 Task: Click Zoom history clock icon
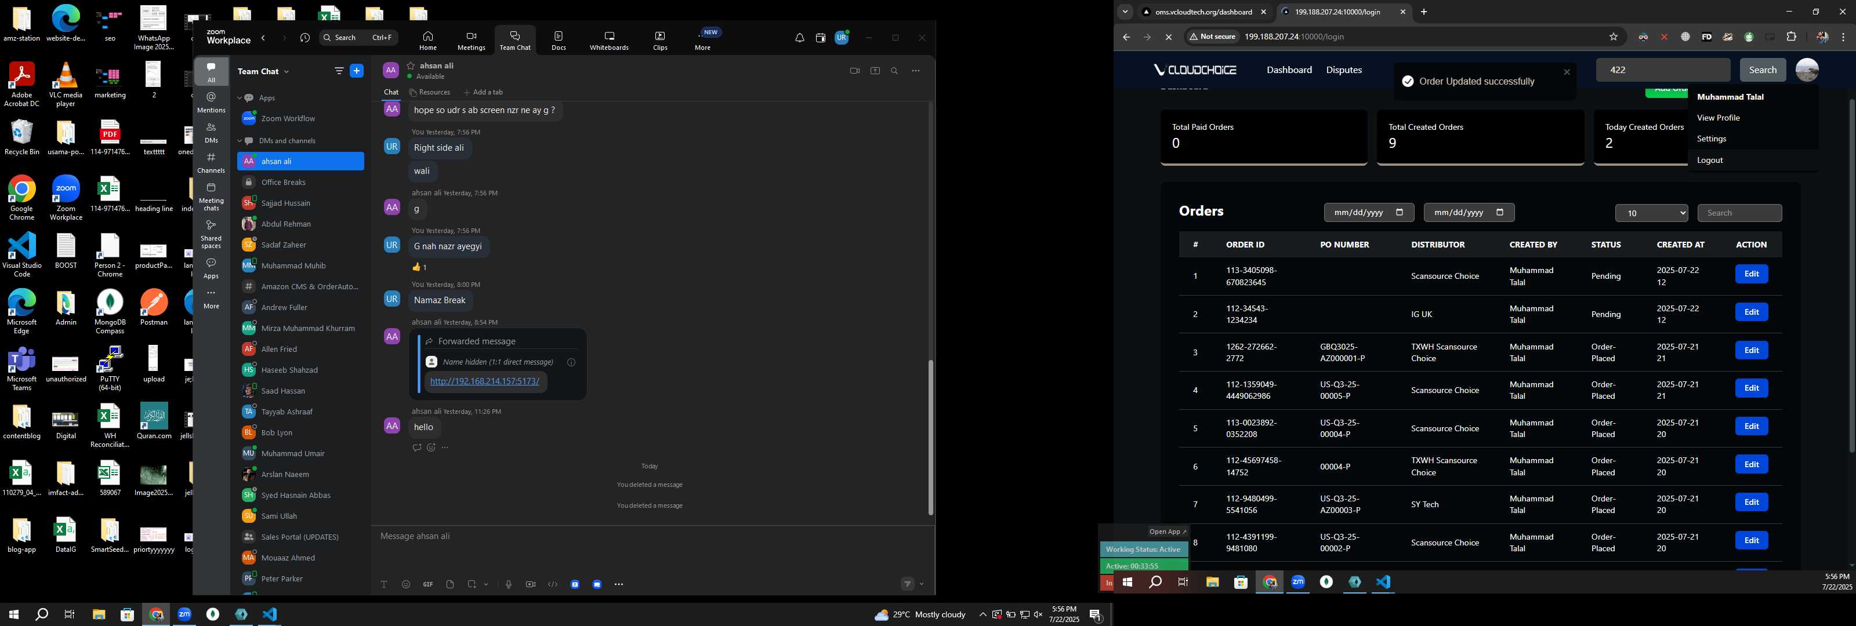[x=304, y=38]
